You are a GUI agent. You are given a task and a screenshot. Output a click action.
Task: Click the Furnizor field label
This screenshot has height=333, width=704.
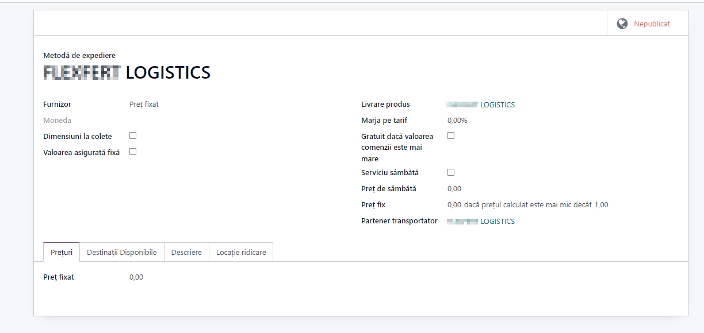click(x=58, y=104)
